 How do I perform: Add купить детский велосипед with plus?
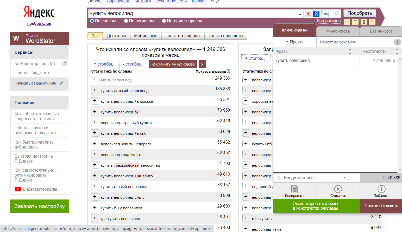[95, 90]
